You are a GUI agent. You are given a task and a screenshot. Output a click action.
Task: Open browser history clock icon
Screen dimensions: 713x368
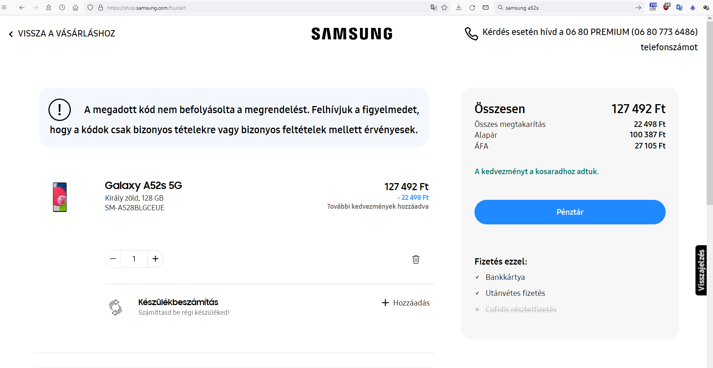pyautogui.click(x=62, y=7)
